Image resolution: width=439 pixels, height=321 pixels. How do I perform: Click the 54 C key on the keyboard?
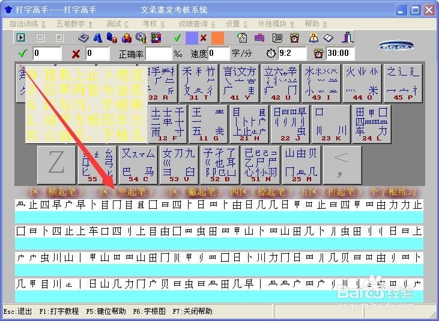pyautogui.click(x=138, y=165)
